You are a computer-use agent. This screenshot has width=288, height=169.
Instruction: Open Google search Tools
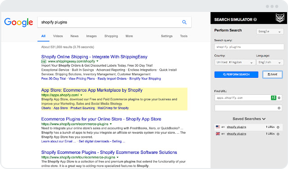184,36
